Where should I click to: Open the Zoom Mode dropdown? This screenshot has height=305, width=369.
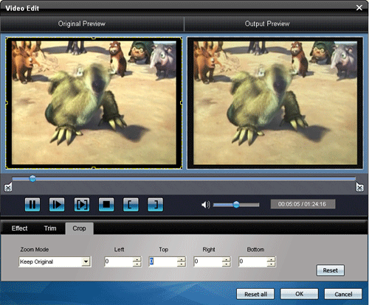tap(86, 262)
